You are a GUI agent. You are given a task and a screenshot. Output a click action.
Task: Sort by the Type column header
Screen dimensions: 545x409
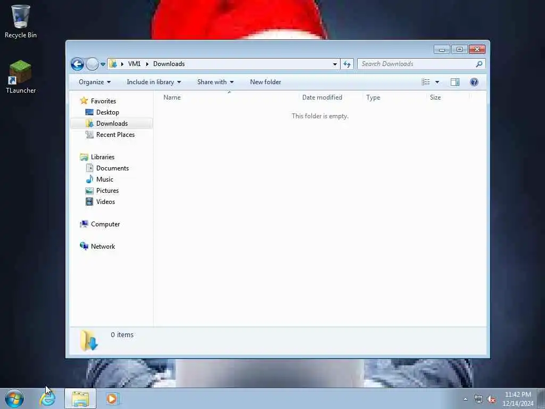tap(394, 97)
